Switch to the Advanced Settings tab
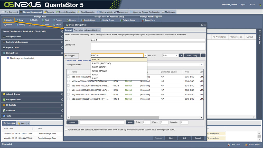The width and height of the screenshot is (263, 148). tap(92, 30)
